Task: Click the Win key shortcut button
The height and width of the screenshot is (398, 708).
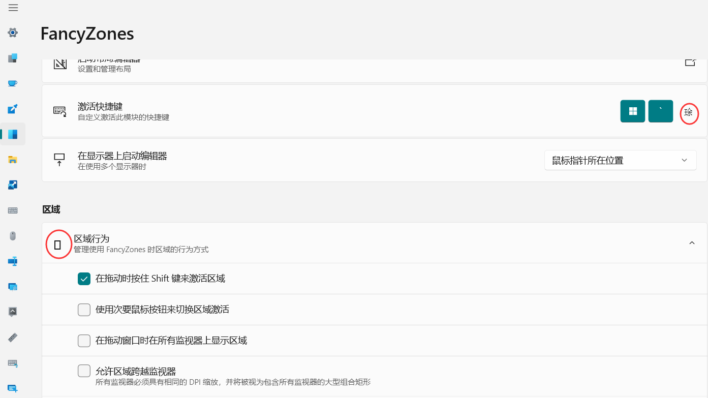Action: [x=632, y=111]
